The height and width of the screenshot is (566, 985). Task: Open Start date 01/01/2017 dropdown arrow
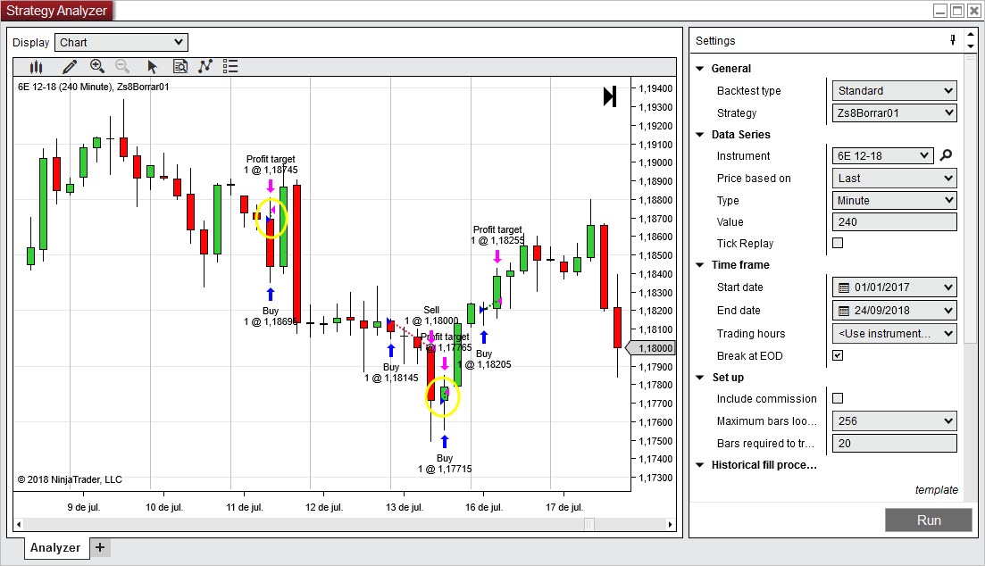click(947, 287)
